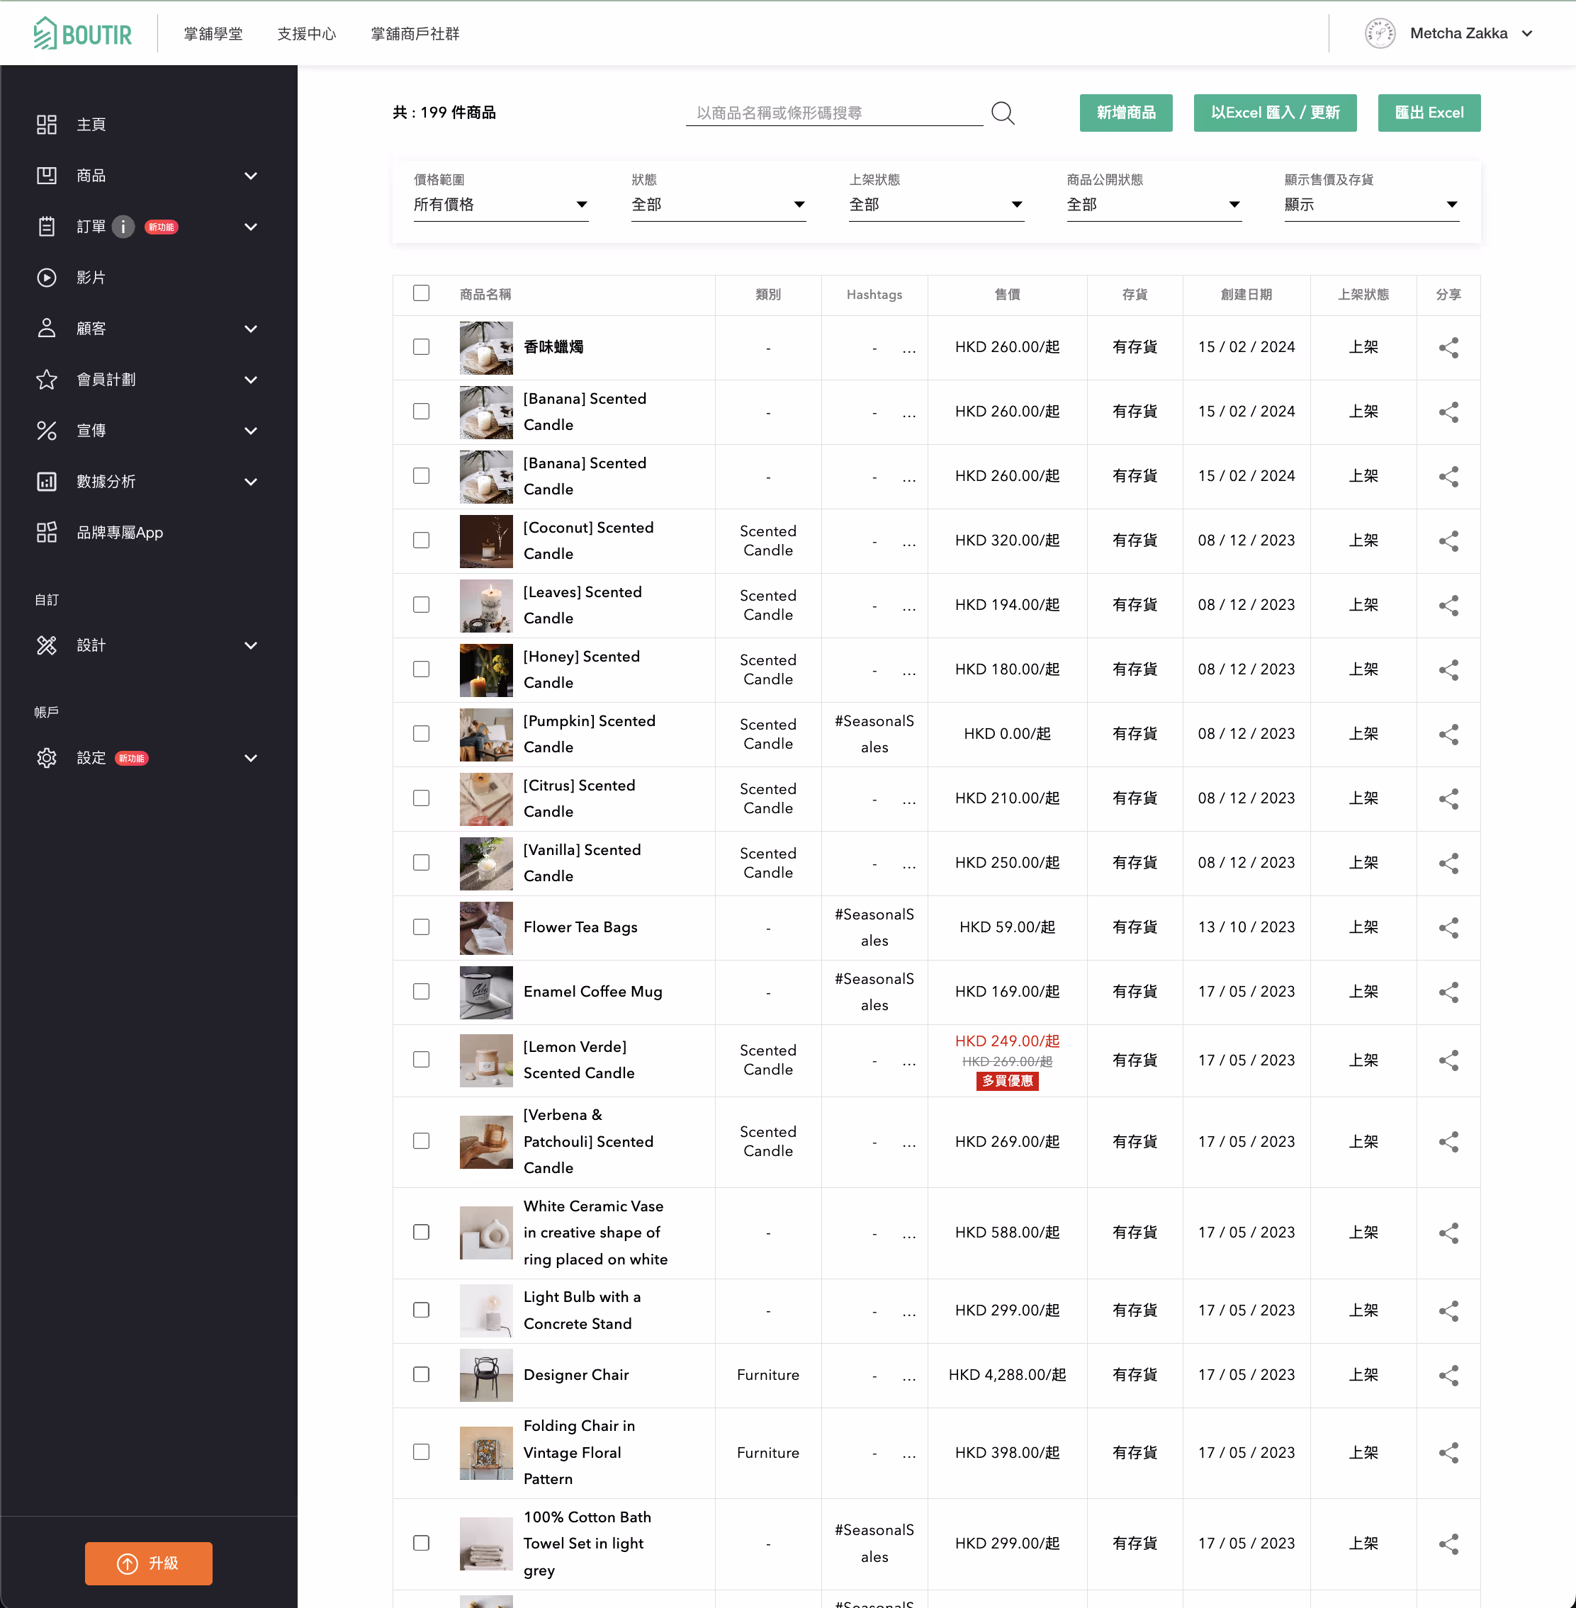Share the 100% Cotton Bath Towel Set
The width and height of the screenshot is (1576, 1608).
point(1448,1544)
